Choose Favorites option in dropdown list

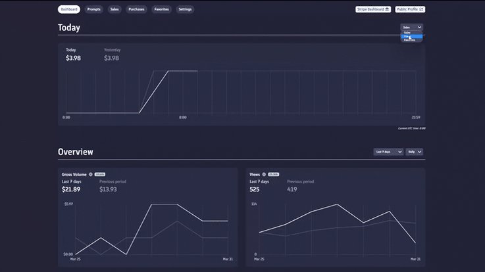tap(412, 40)
